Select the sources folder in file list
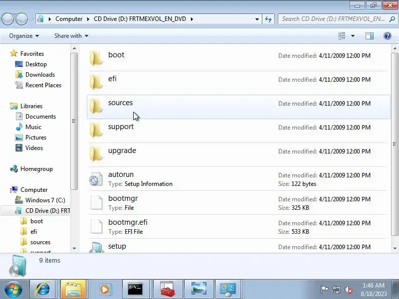Image resolution: width=399 pixels, height=299 pixels. 238,107
